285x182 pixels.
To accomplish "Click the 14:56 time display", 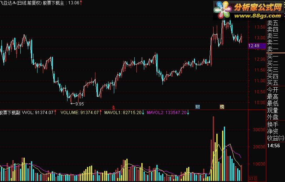I will (274, 146).
